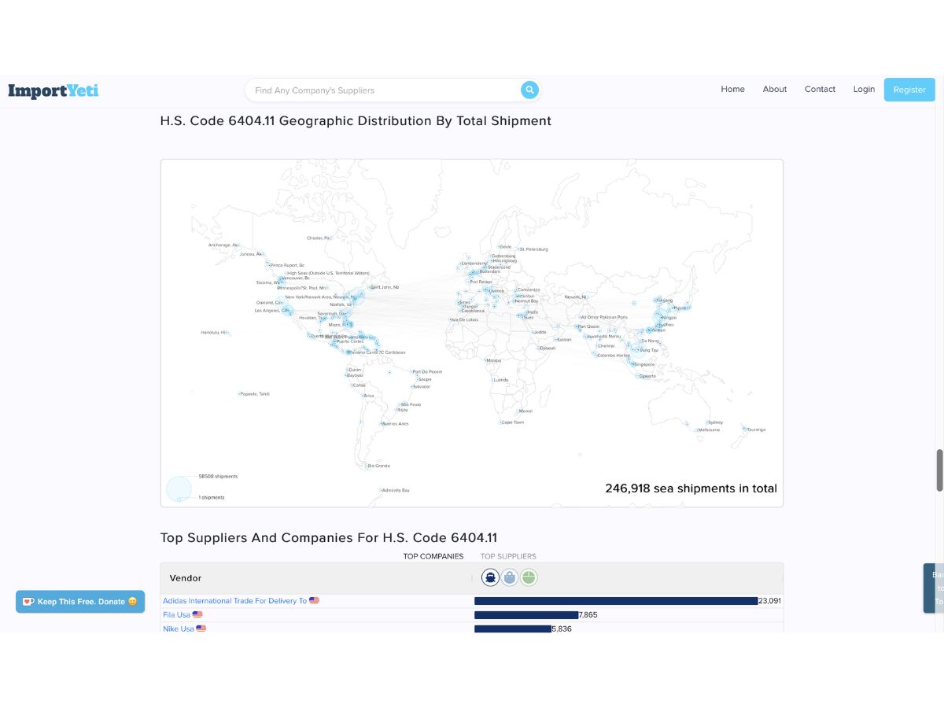Click the Adidas 23,091 shipment bar
Screen dimensions: 944x708
[616, 600]
